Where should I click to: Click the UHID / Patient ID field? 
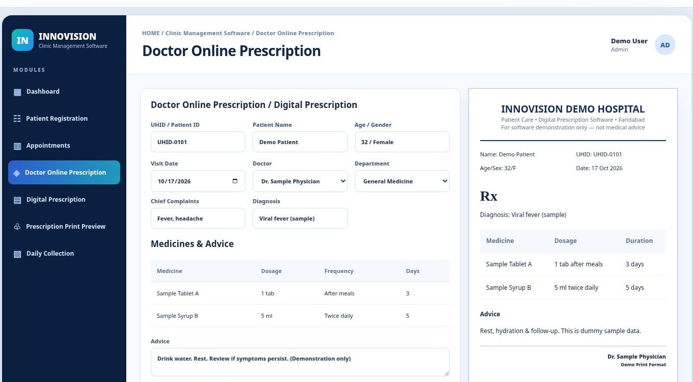(x=198, y=142)
